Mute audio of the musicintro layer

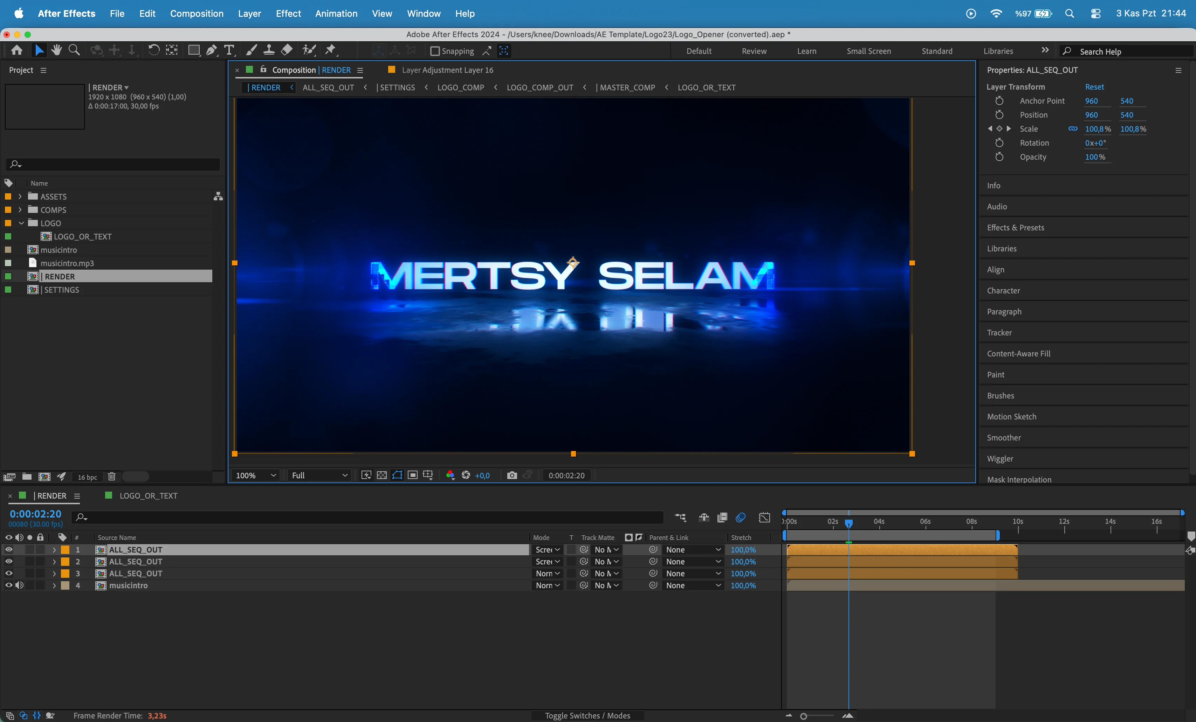click(x=19, y=585)
